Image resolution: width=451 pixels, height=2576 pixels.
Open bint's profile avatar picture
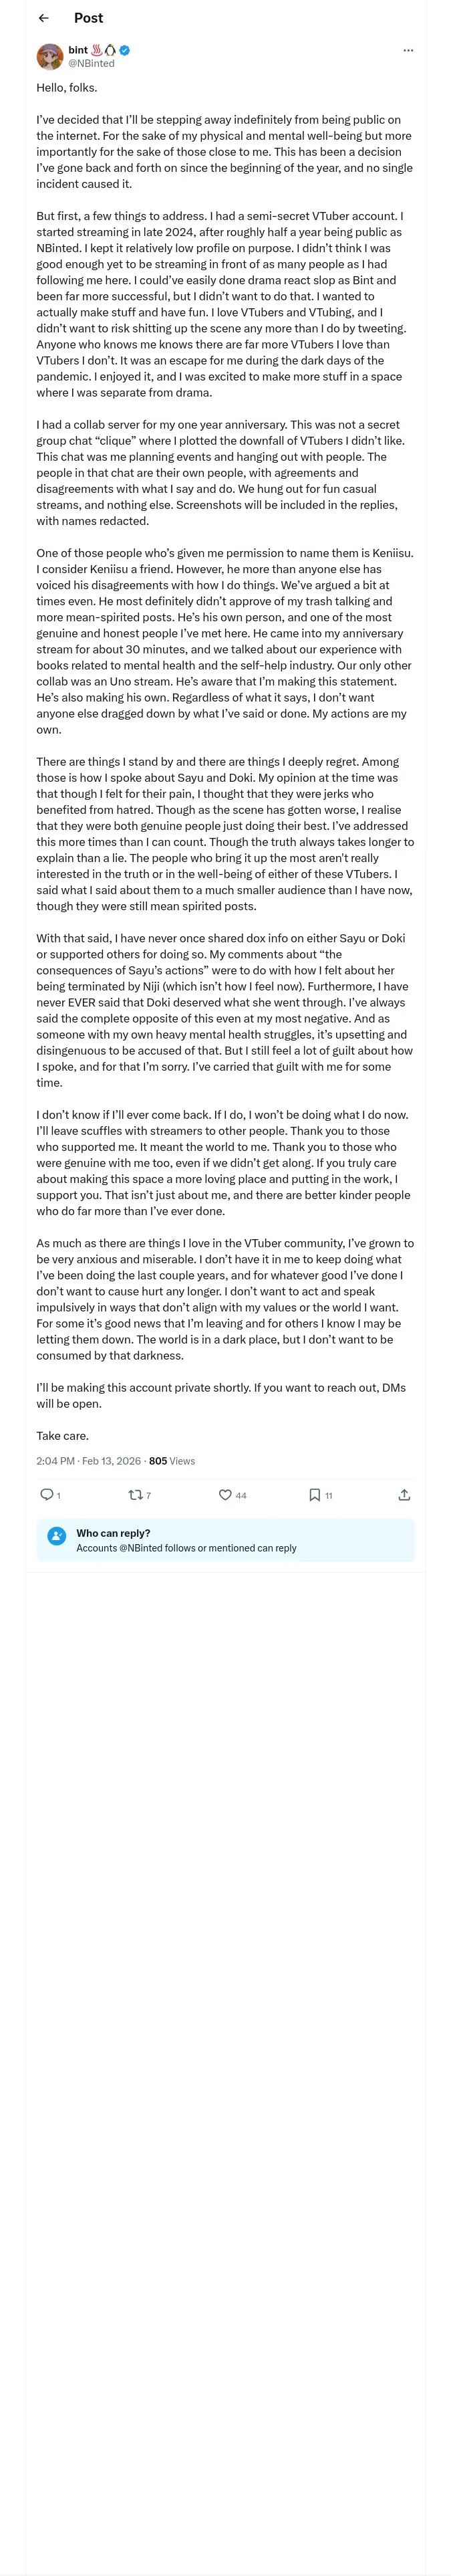(x=50, y=56)
